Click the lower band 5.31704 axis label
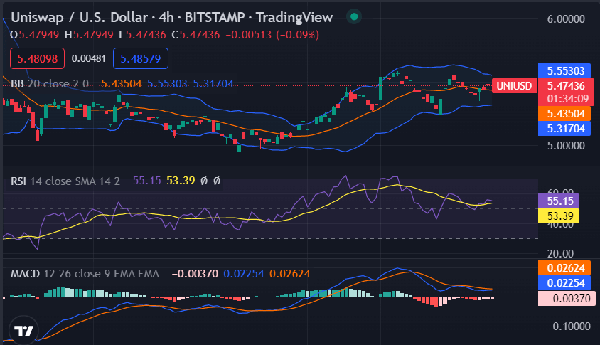This screenshot has height=345, width=600. (564, 129)
